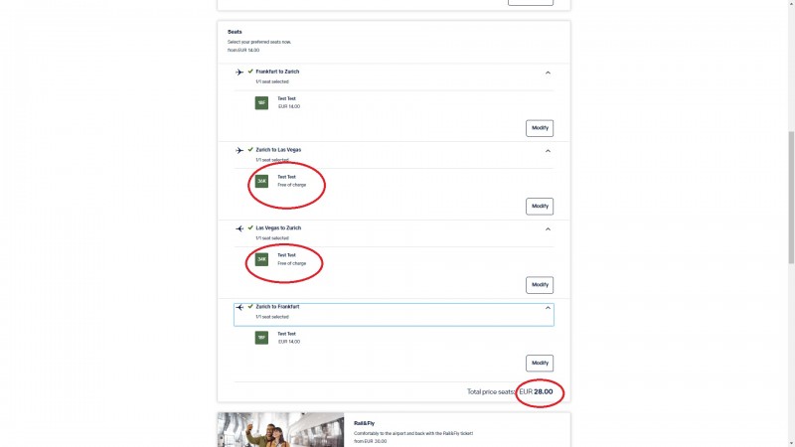The width and height of the screenshot is (795, 447).
Task: Collapse the Frankfurt to Zurich section
Action: click(548, 73)
